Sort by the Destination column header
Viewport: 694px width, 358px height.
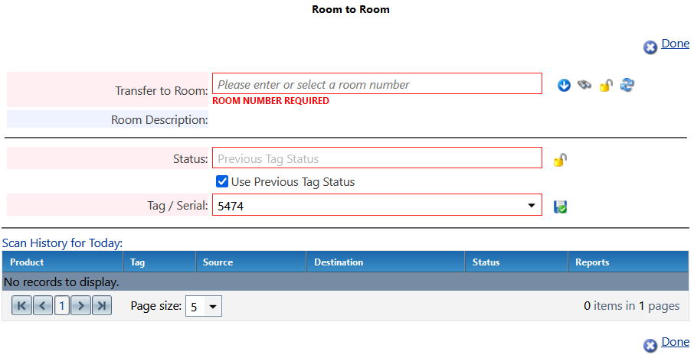tap(339, 262)
